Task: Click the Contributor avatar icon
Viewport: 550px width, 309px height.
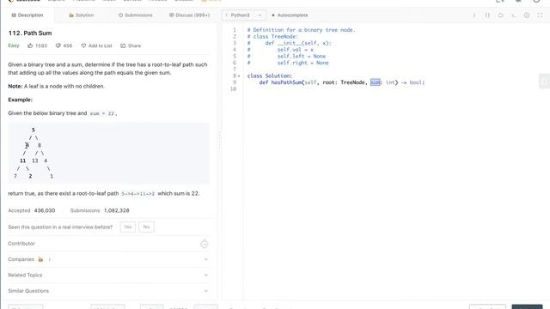Action: (x=205, y=244)
